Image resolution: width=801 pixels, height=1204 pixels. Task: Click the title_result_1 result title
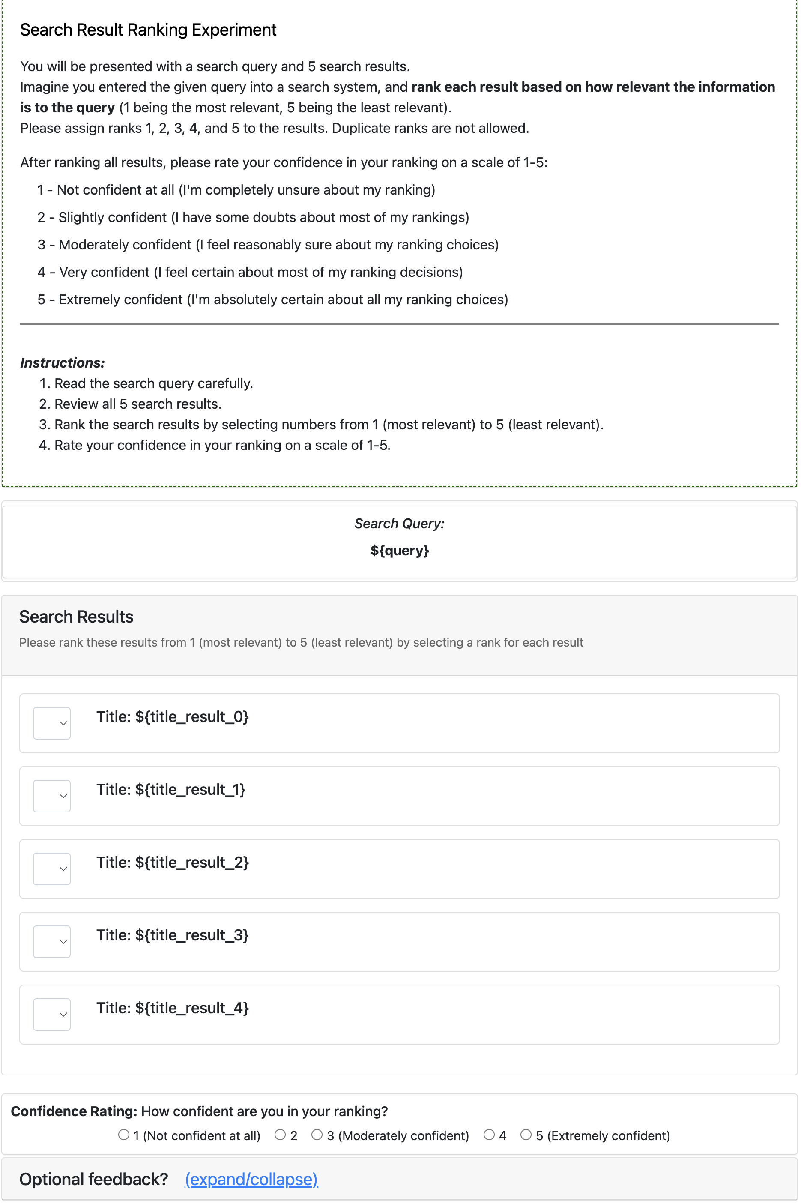[171, 790]
